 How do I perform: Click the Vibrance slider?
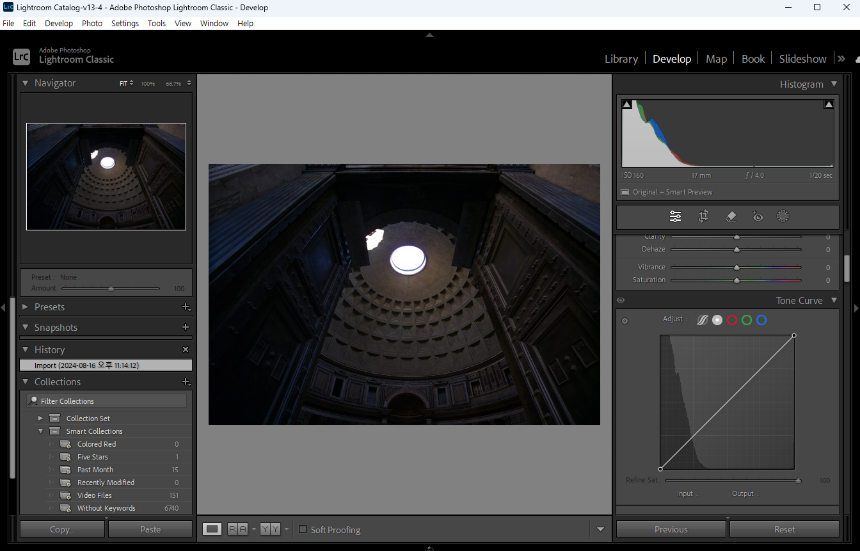click(x=736, y=268)
